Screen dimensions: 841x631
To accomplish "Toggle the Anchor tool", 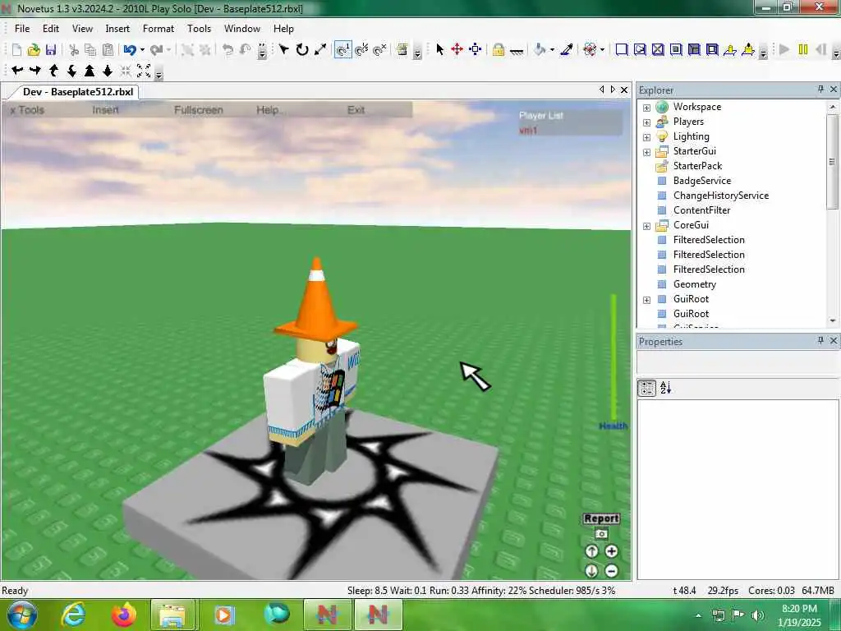I will coord(517,51).
